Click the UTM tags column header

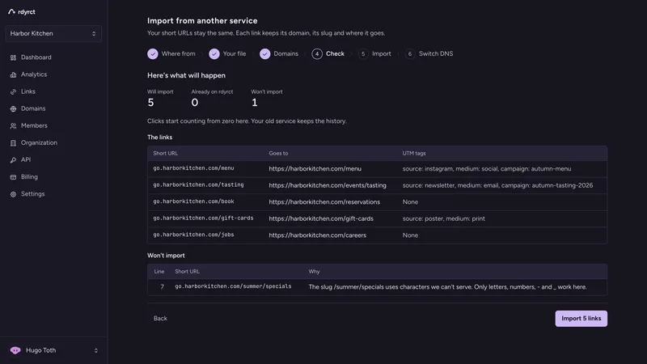(x=414, y=153)
